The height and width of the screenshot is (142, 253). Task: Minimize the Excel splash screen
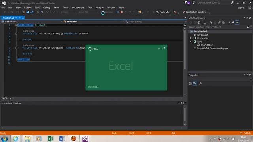click(159, 48)
